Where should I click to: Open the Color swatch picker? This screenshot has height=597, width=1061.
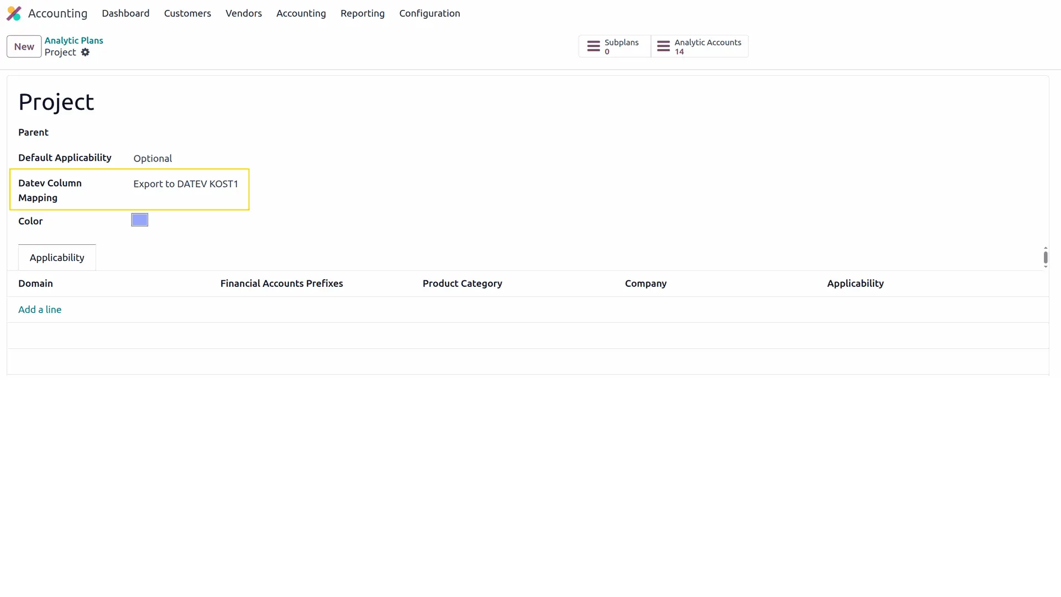click(139, 219)
